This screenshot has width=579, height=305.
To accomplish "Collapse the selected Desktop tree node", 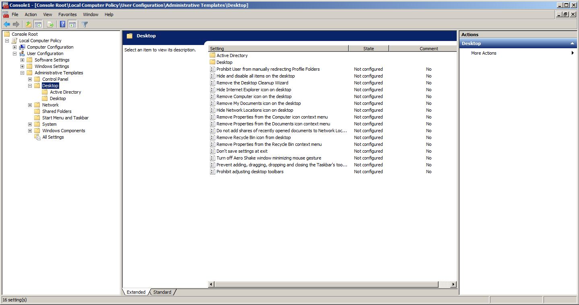I will pos(30,86).
